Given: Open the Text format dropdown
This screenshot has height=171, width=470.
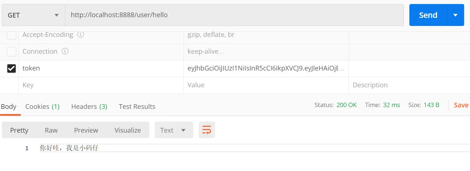Looking at the screenshot, I should pos(173,130).
